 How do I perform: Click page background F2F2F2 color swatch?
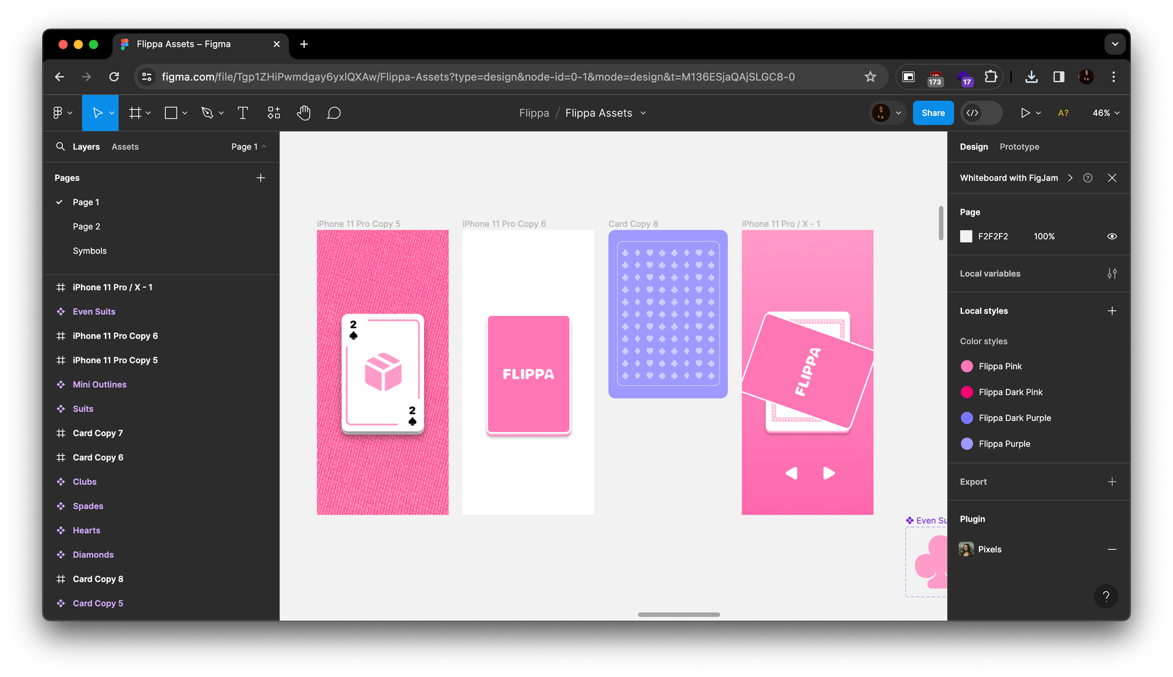click(x=966, y=236)
